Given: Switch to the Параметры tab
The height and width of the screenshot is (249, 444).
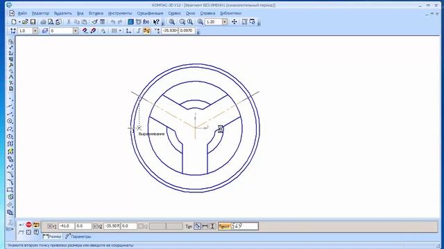Looking at the screenshot, I should pyautogui.click(x=78, y=237).
